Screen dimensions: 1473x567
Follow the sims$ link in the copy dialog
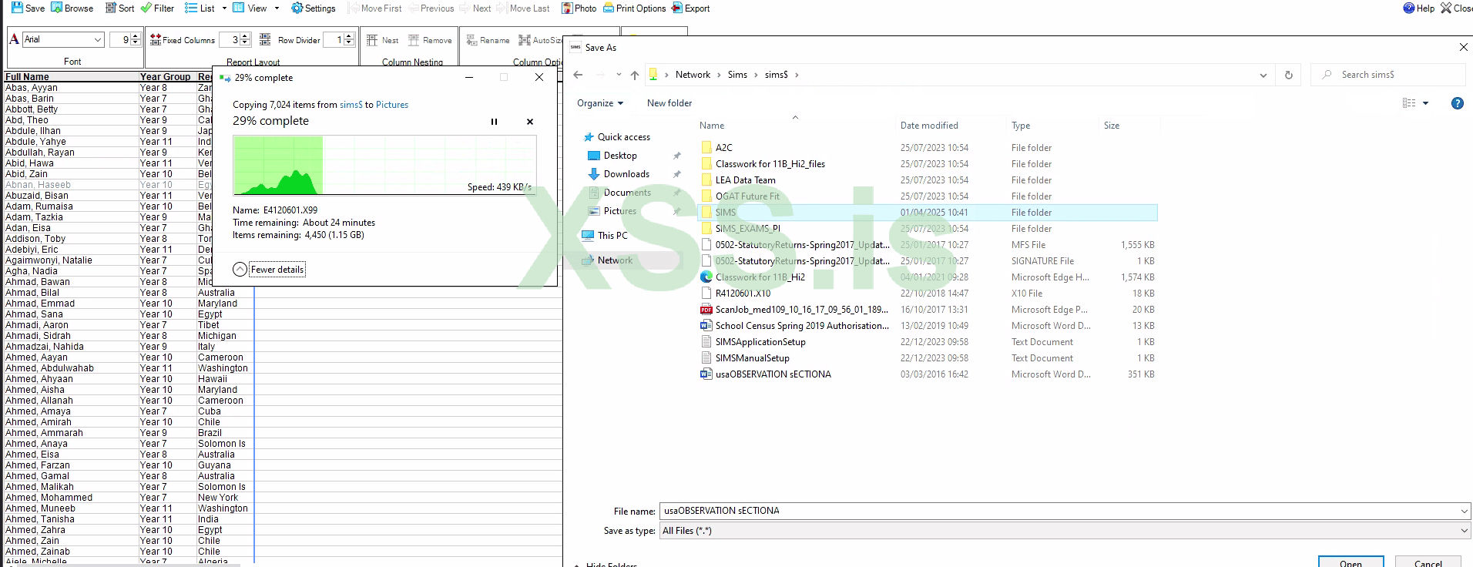pyautogui.click(x=351, y=105)
